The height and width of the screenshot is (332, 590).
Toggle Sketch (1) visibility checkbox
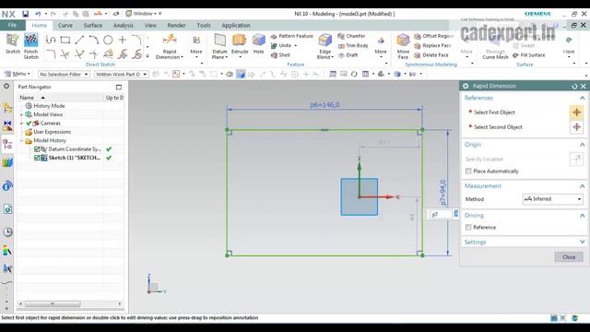click(37, 158)
